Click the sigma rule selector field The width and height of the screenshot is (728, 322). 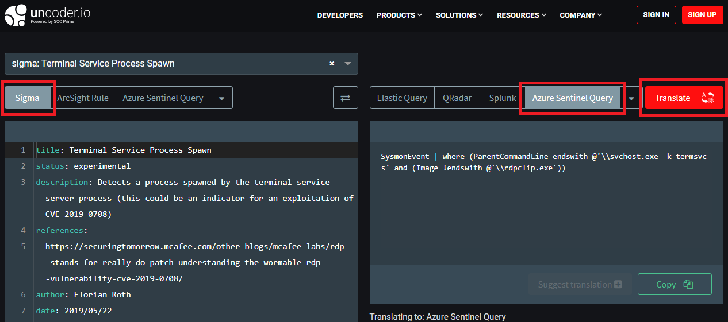181,64
